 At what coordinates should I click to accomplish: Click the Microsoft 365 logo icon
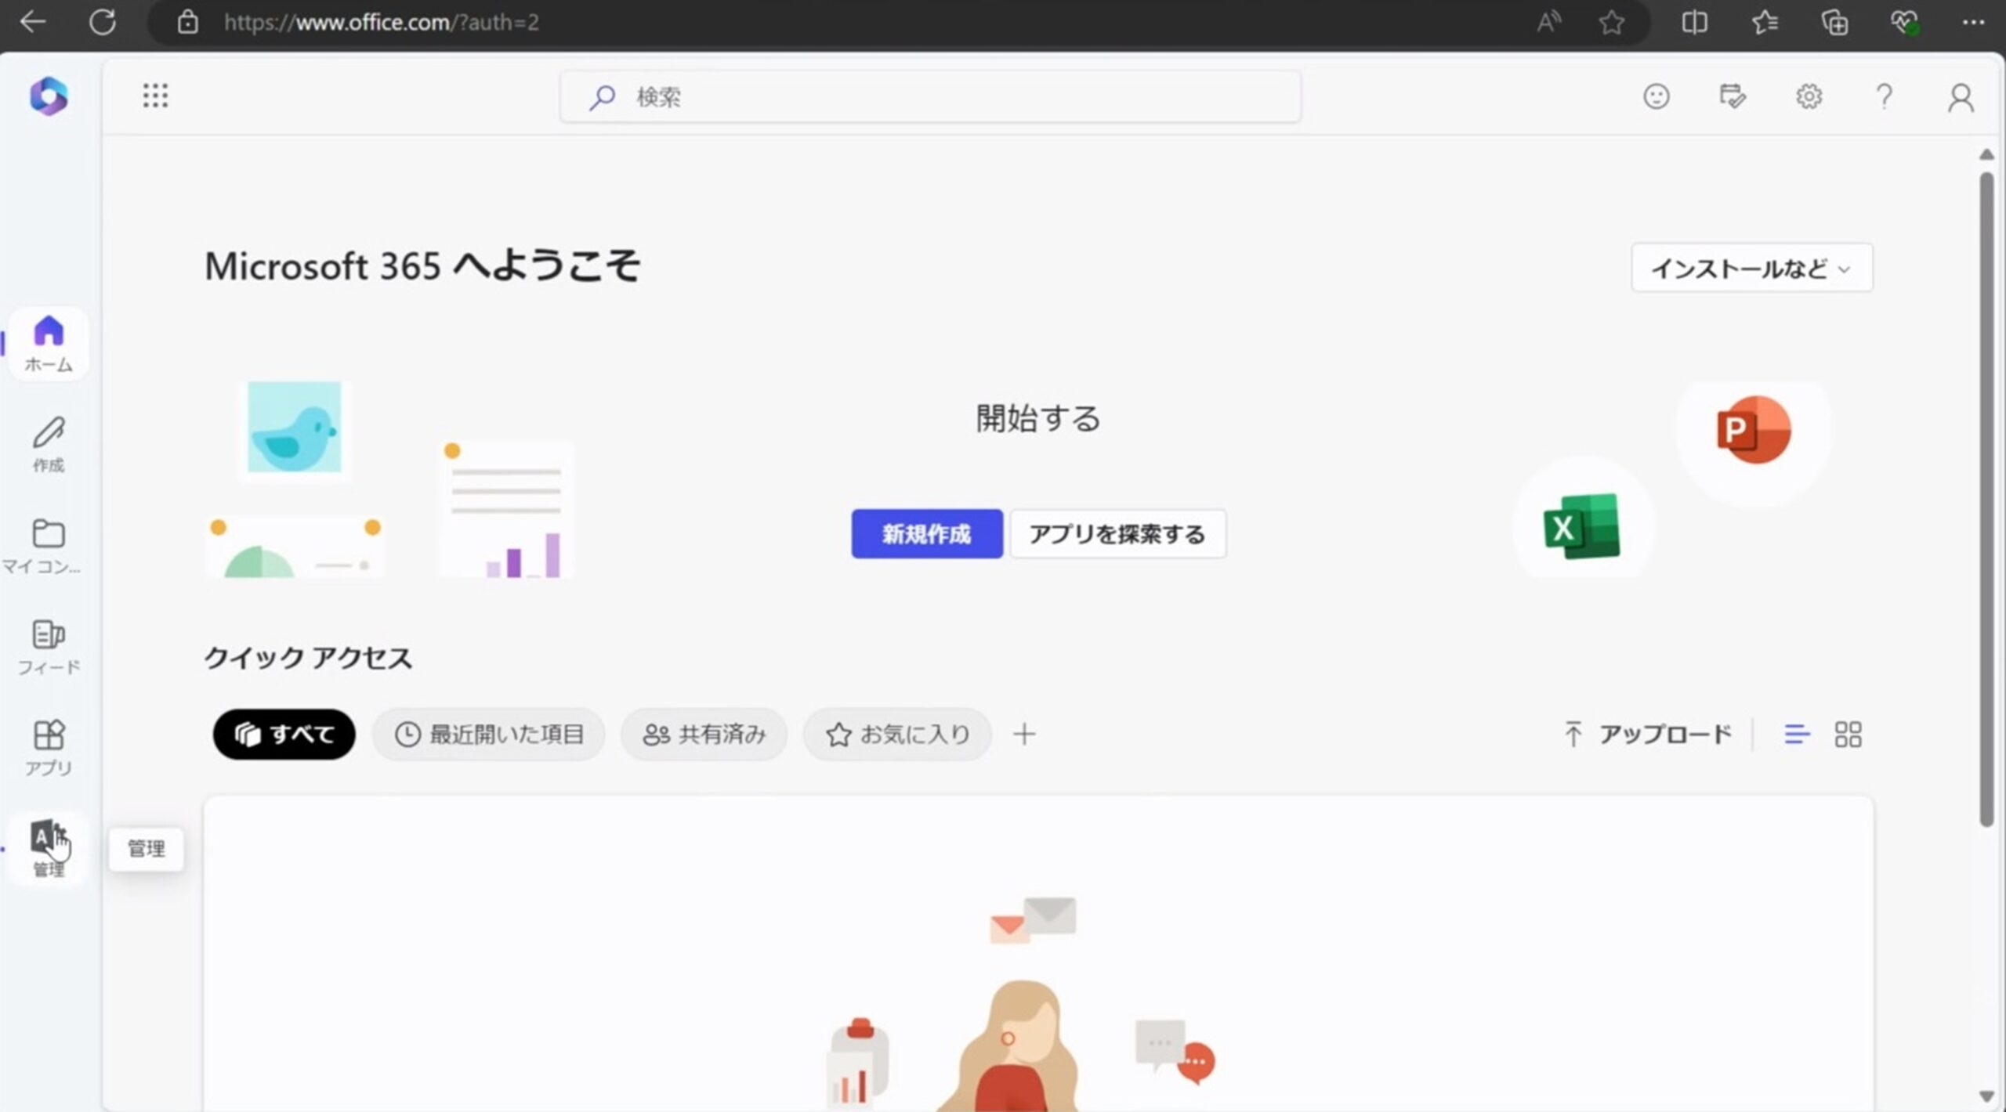pyautogui.click(x=49, y=96)
